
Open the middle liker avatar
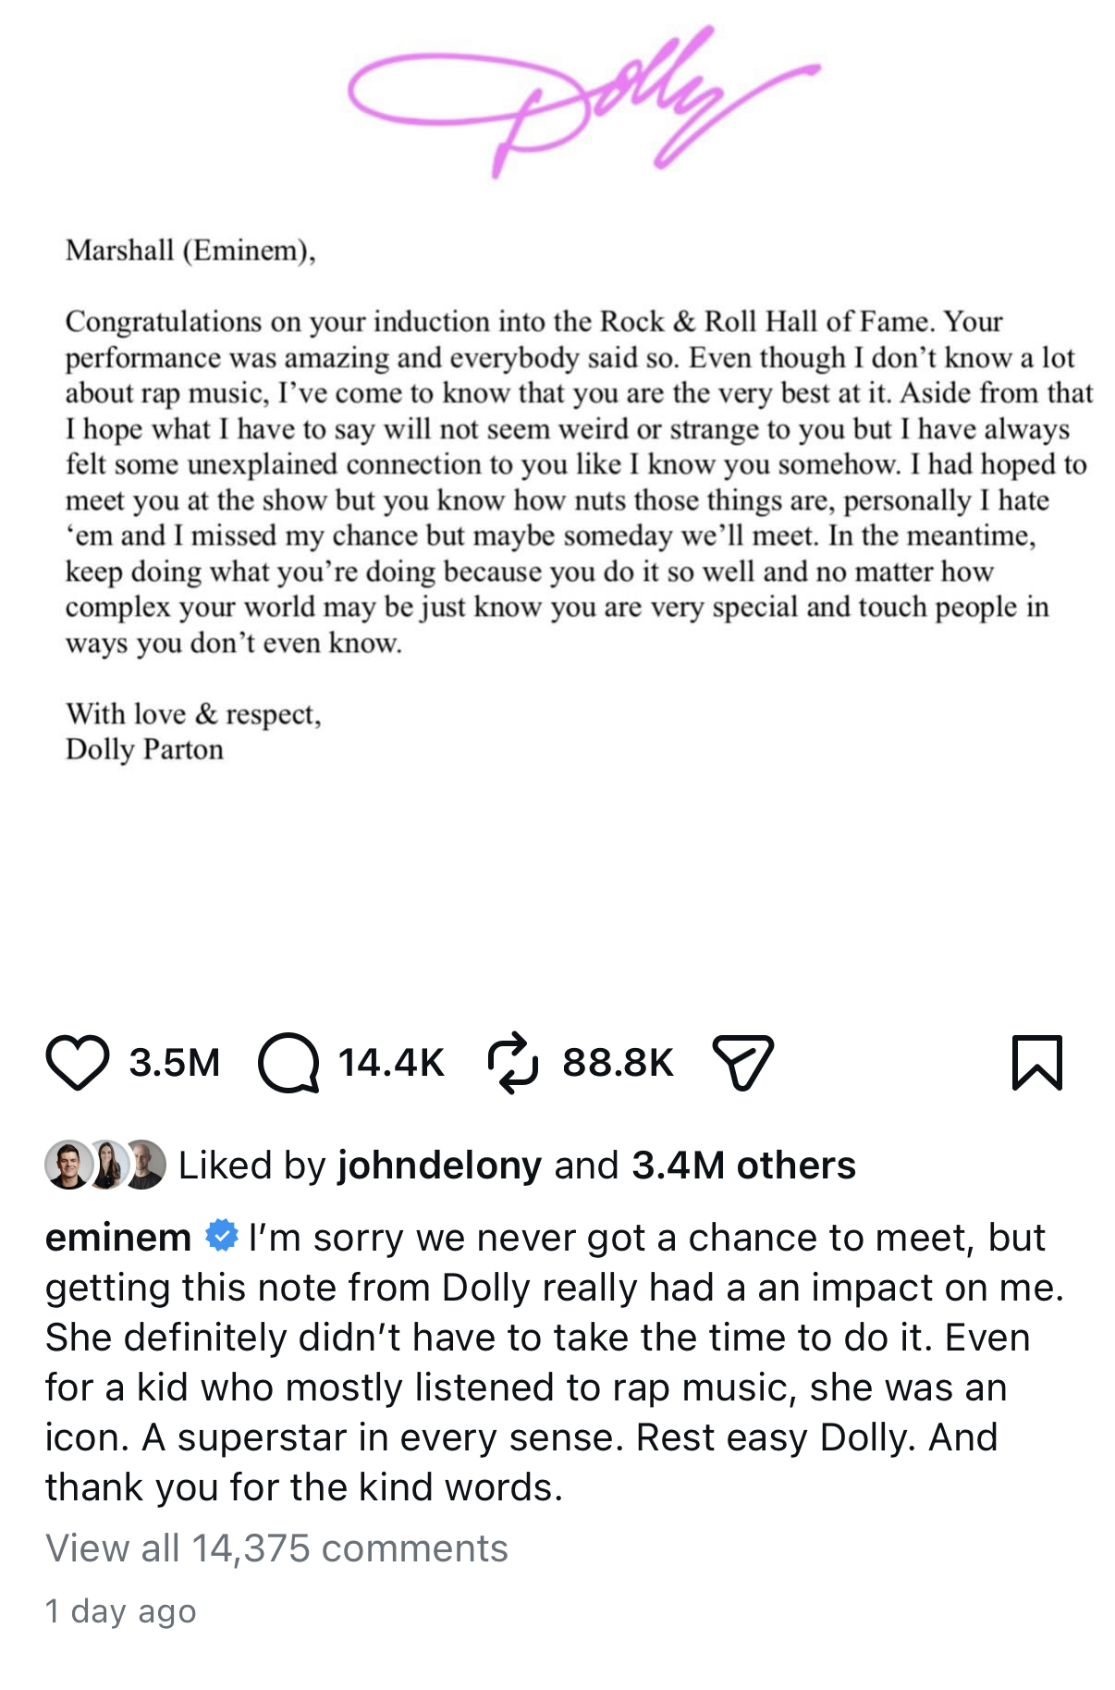coord(106,1165)
